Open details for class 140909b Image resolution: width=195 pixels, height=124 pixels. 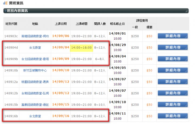tap(173, 59)
